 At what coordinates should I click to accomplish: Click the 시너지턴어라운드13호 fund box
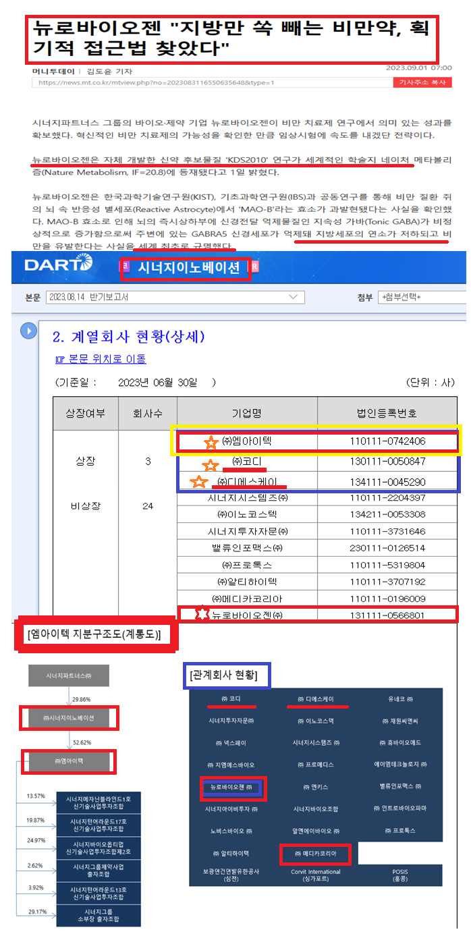99,893
